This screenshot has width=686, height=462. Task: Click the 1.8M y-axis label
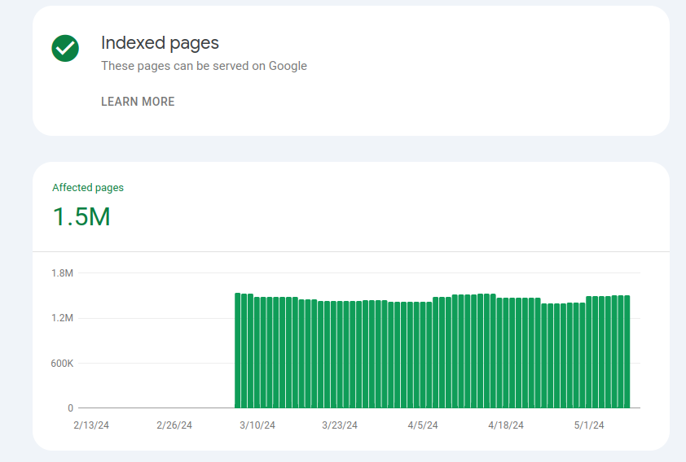click(x=62, y=273)
